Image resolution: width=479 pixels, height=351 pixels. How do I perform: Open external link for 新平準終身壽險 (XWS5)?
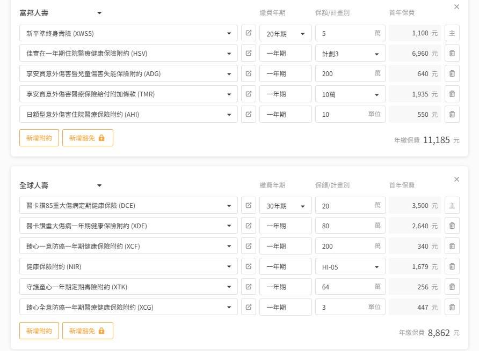pyautogui.click(x=248, y=33)
